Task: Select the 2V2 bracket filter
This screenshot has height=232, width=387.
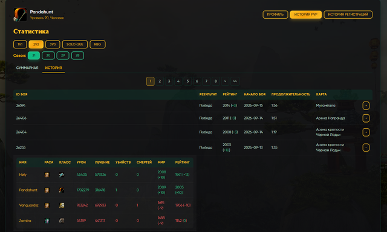Action: (x=36, y=44)
